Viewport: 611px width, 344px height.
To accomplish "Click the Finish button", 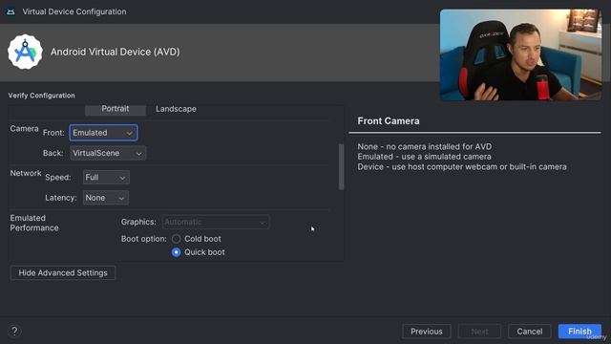I will pos(579,332).
